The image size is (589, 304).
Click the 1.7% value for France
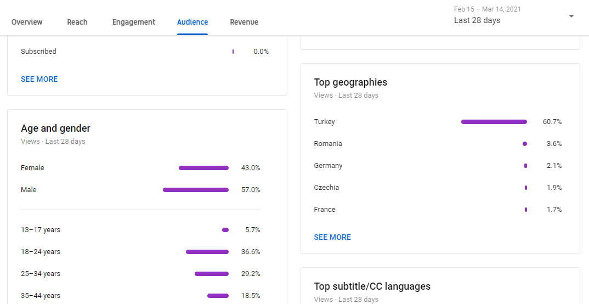click(x=554, y=209)
